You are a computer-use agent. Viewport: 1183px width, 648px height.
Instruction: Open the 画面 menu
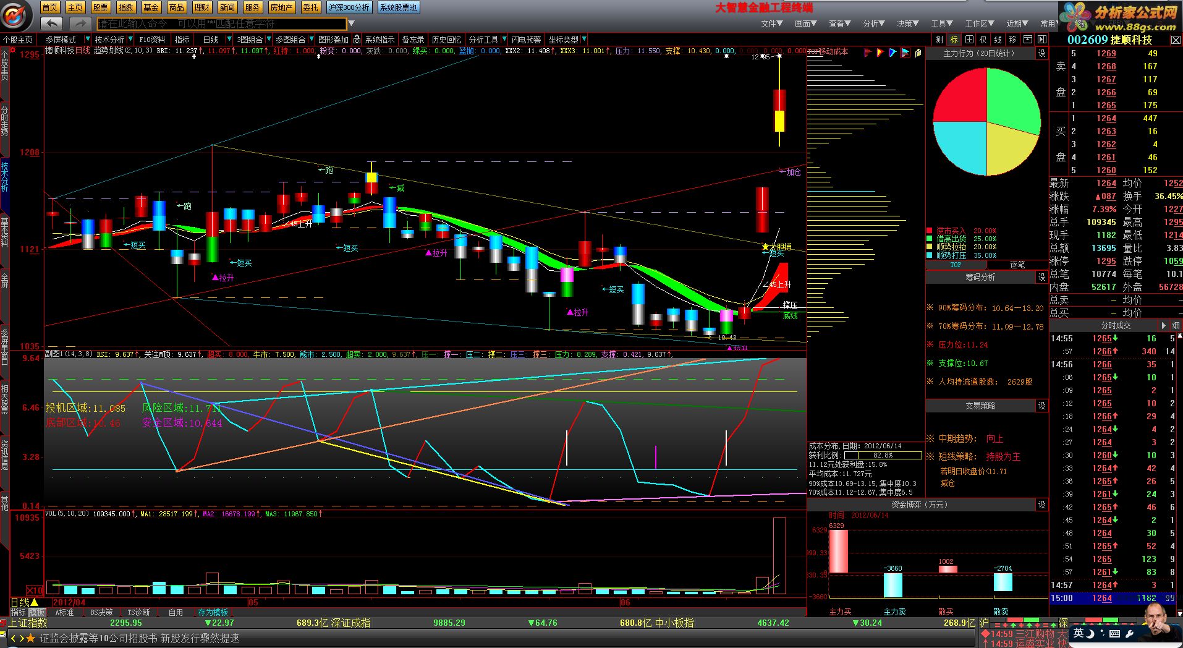tap(806, 23)
